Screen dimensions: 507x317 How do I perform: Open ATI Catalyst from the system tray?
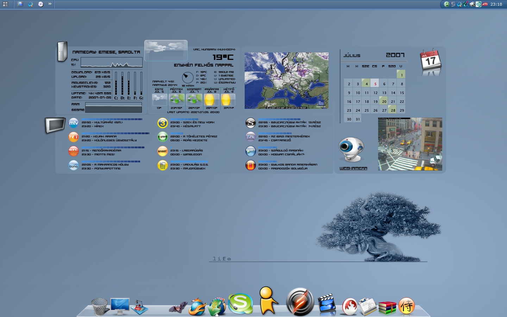point(485,4)
